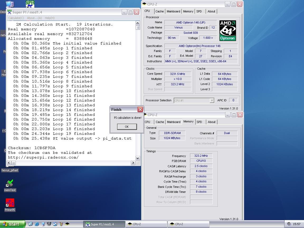Click the memory Type value DDR-SDRAM

pos(172,133)
